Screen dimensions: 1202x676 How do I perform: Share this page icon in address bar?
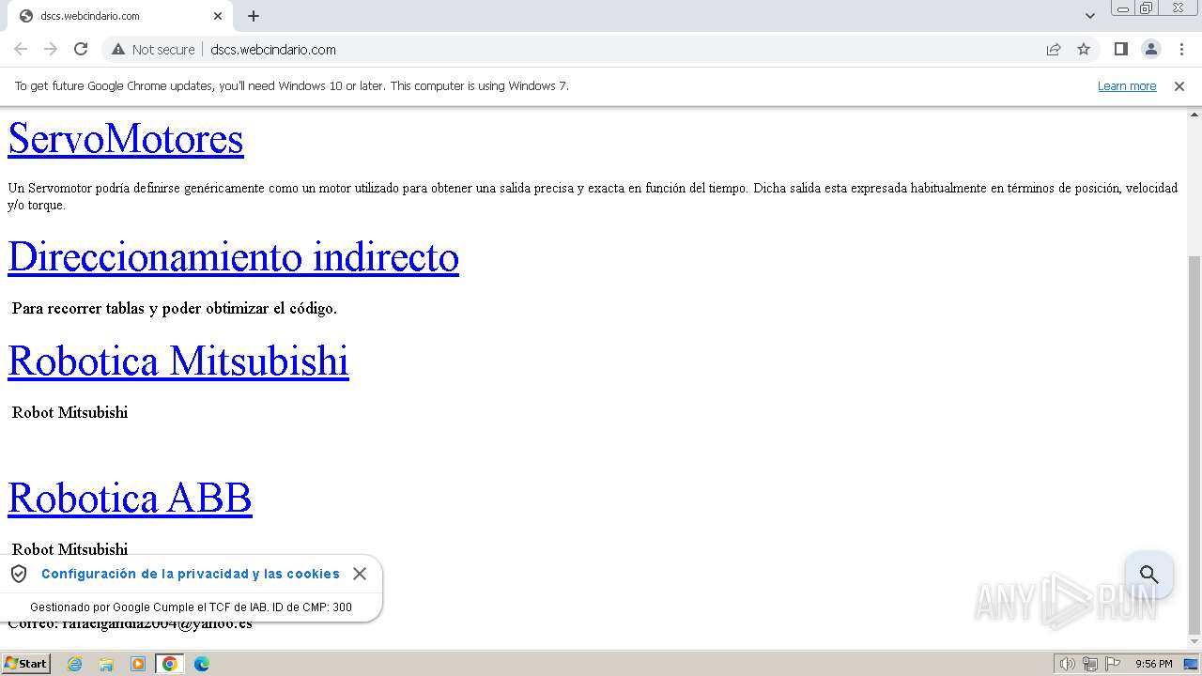click(1054, 49)
